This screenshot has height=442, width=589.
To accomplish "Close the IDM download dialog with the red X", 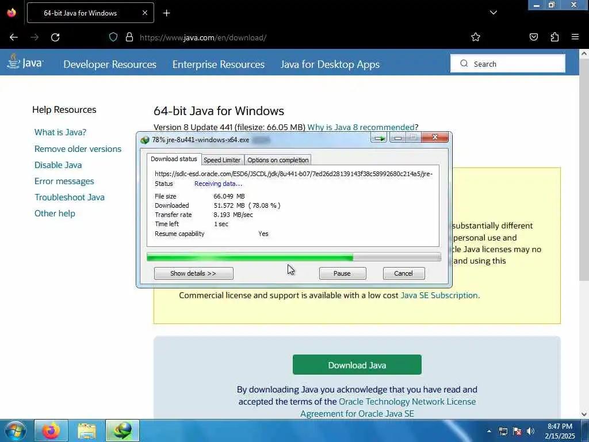I will click(x=435, y=138).
